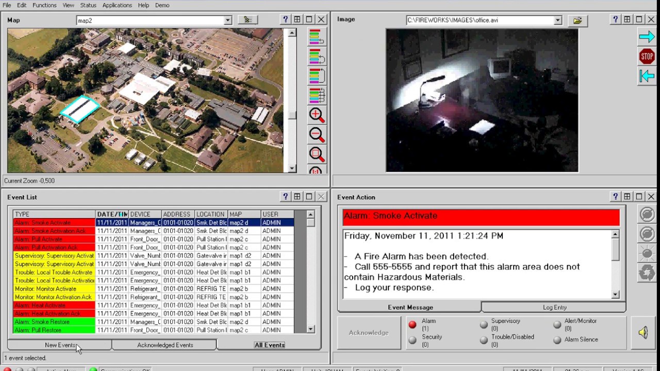Image resolution: width=660 pixels, height=371 pixels.
Task: Click the layer list icon with bracket arrow
Action: pyautogui.click(x=317, y=76)
